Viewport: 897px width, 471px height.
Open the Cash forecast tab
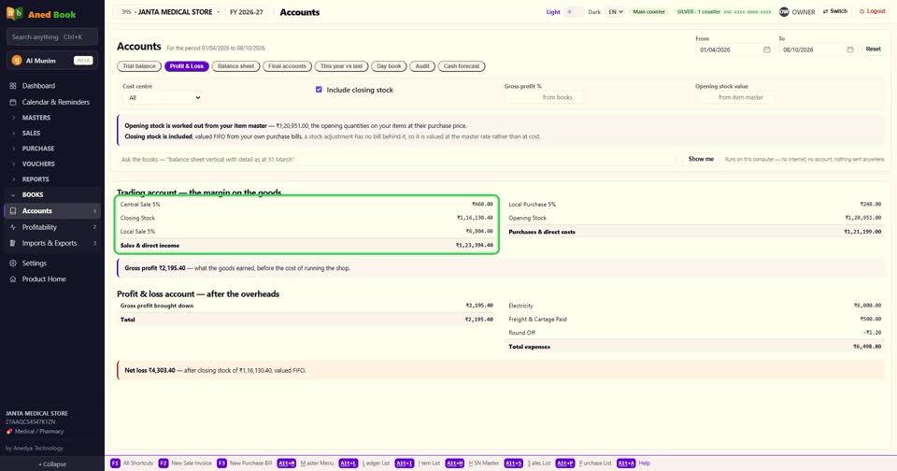pyautogui.click(x=462, y=66)
